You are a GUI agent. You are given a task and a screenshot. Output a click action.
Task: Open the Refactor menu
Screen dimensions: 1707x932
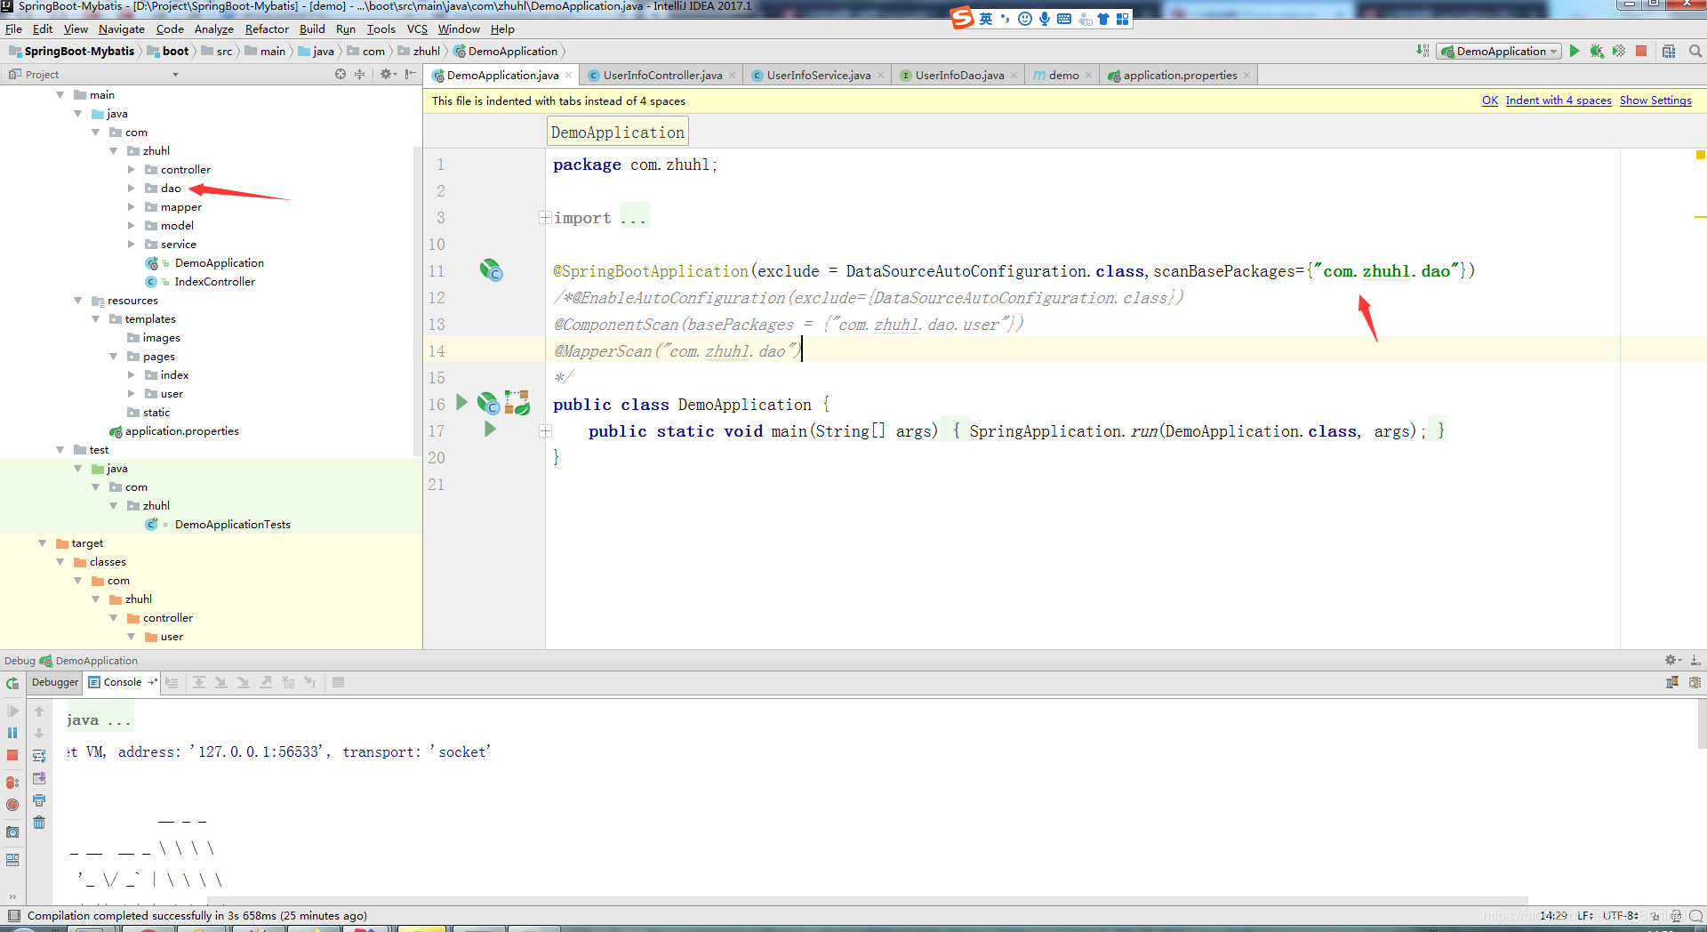point(267,29)
